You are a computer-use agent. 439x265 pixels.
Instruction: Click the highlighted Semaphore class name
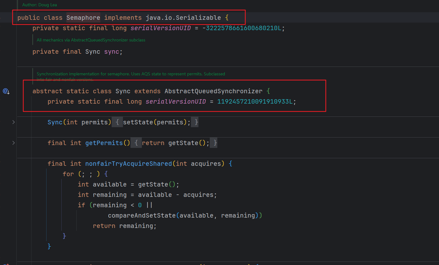pos(83,18)
